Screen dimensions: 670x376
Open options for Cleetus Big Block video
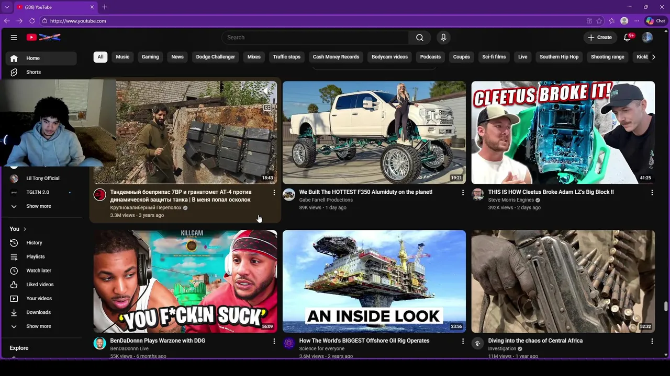coord(652,193)
